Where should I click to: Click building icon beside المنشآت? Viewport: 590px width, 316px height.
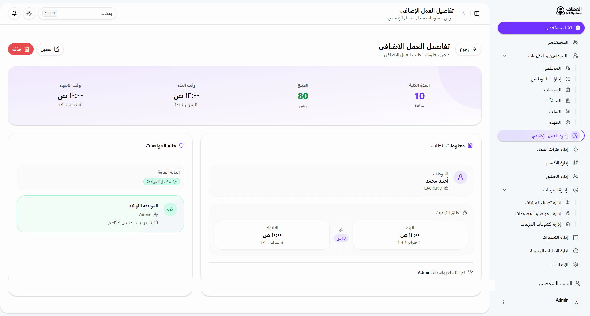coord(568,101)
